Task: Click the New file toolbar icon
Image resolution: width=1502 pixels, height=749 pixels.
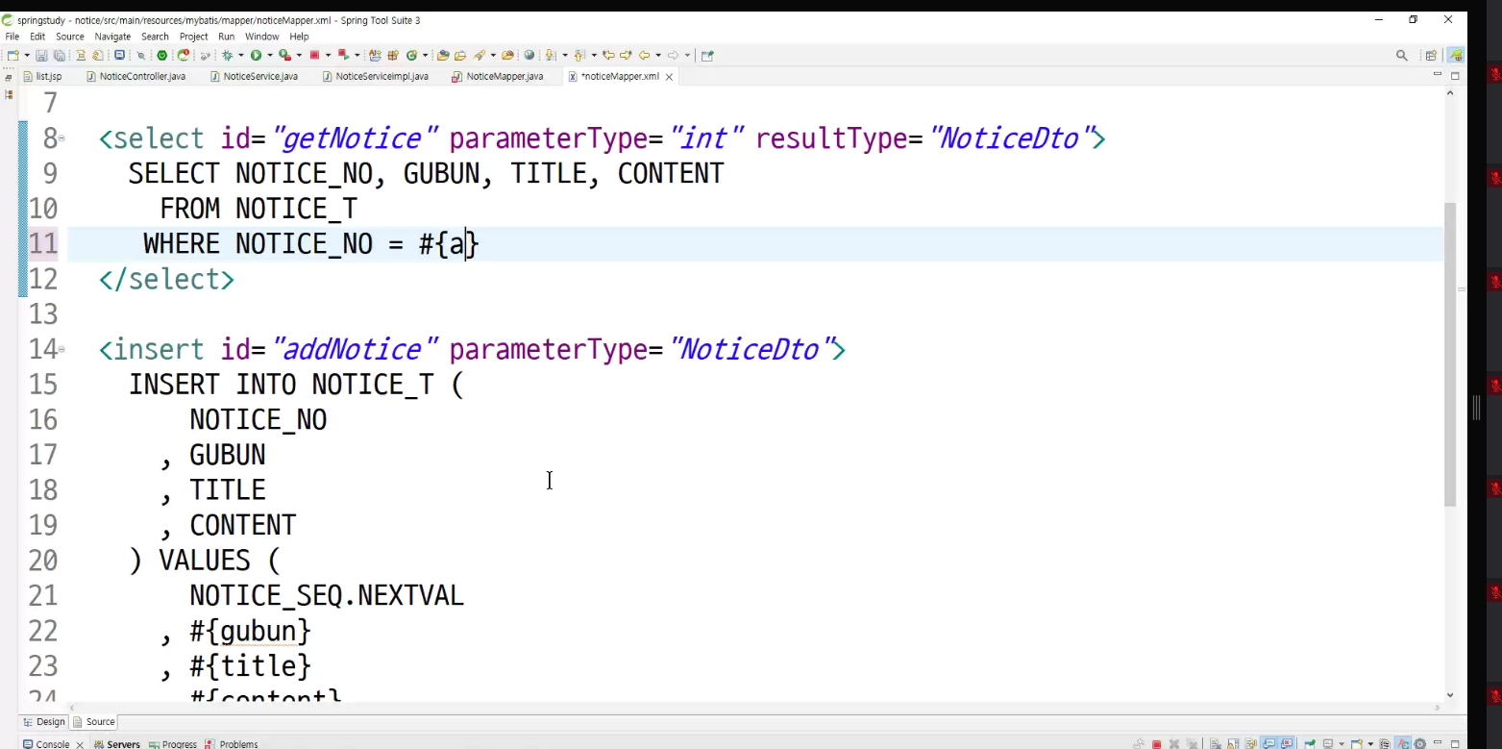Action: 12,55
